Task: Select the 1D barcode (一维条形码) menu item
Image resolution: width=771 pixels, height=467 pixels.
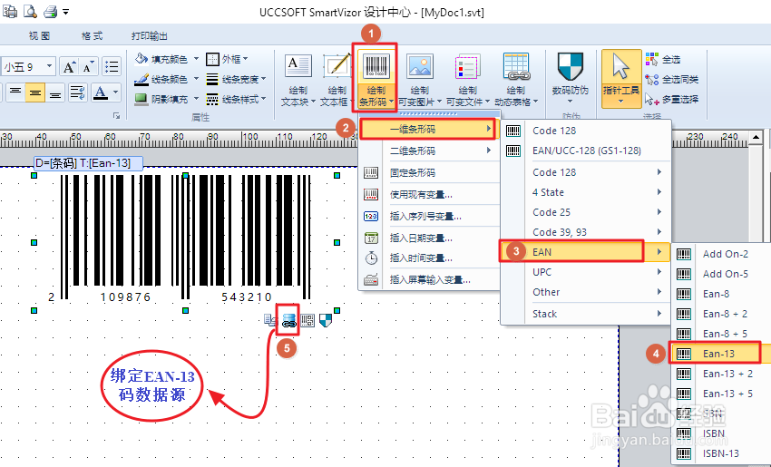Action: (x=428, y=130)
